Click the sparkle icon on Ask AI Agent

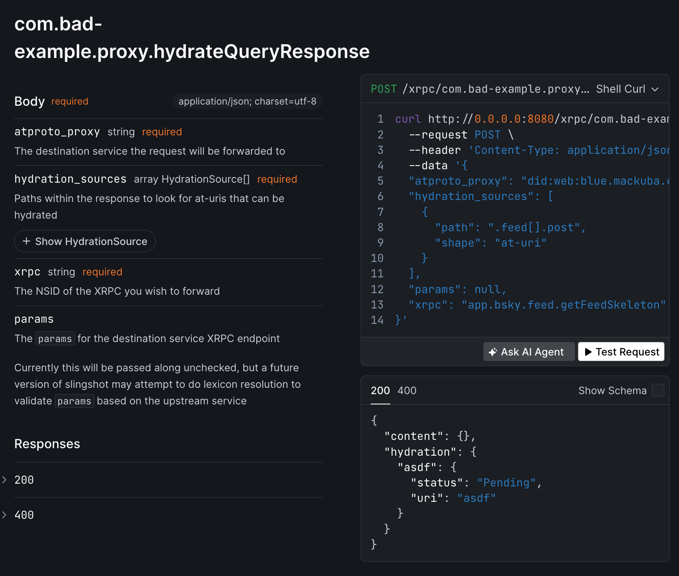tap(492, 352)
